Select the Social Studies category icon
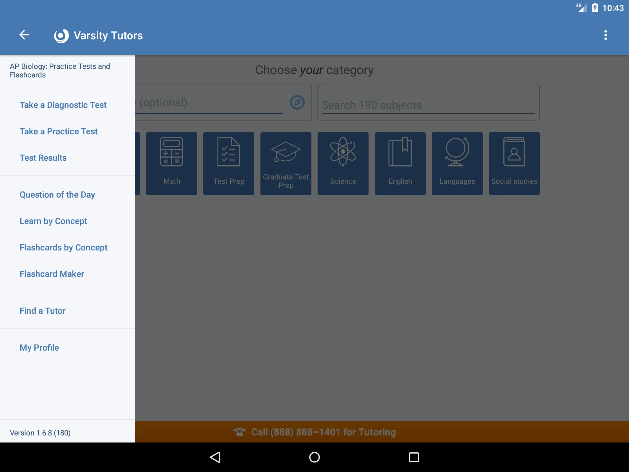The image size is (629, 472). pos(514,163)
